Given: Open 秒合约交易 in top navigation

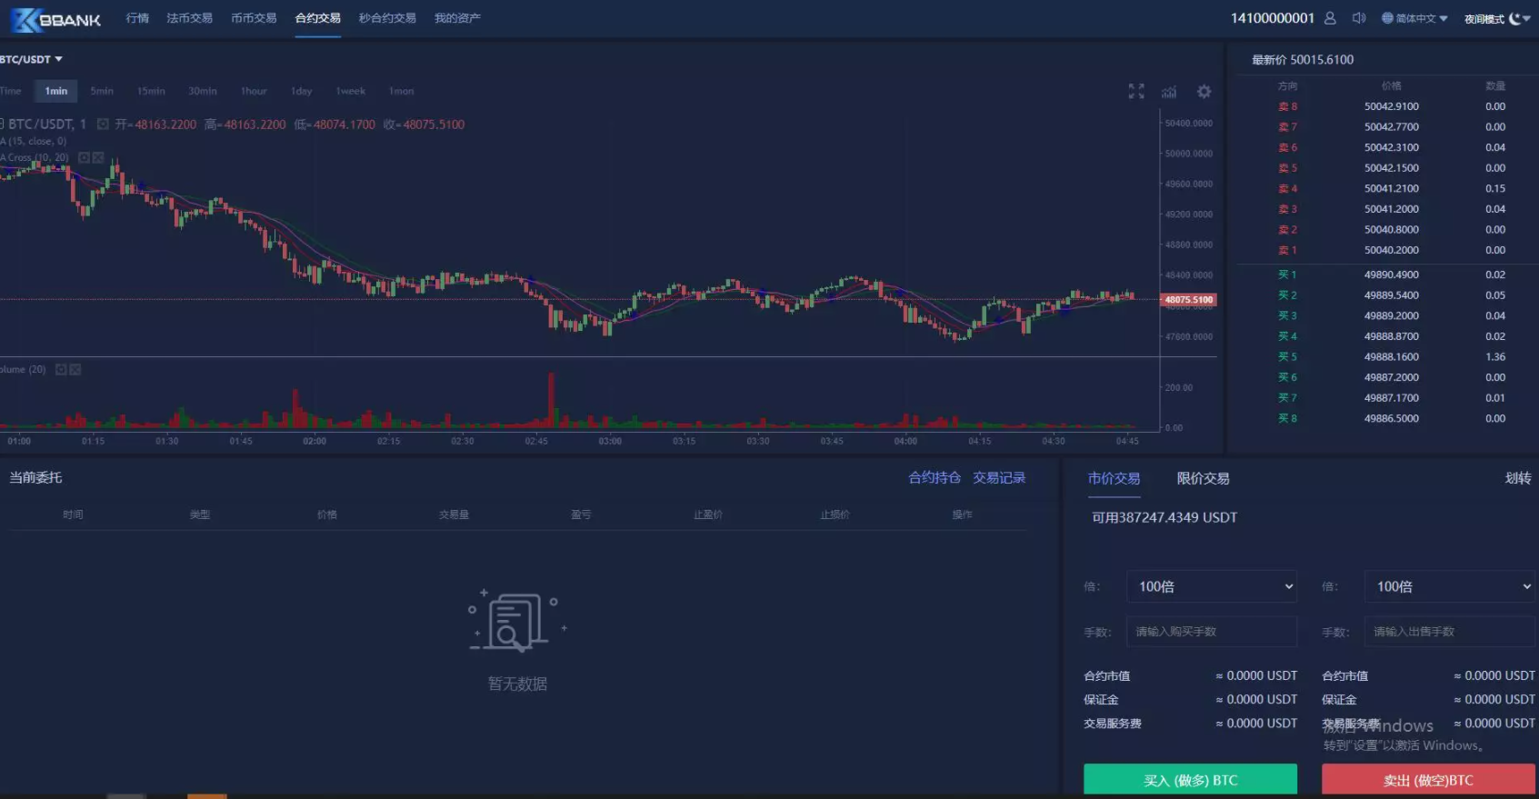Looking at the screenshot, I should click(387, 18).
